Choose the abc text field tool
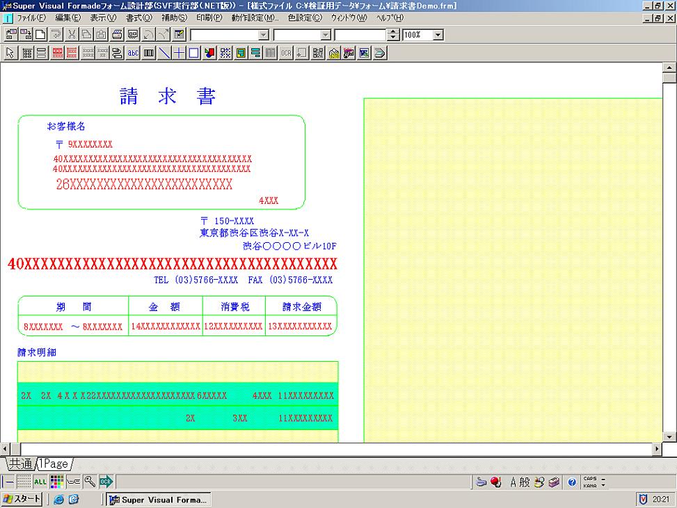Image resolution: width=677 pixels, height=508 pixels. point(133,53)
